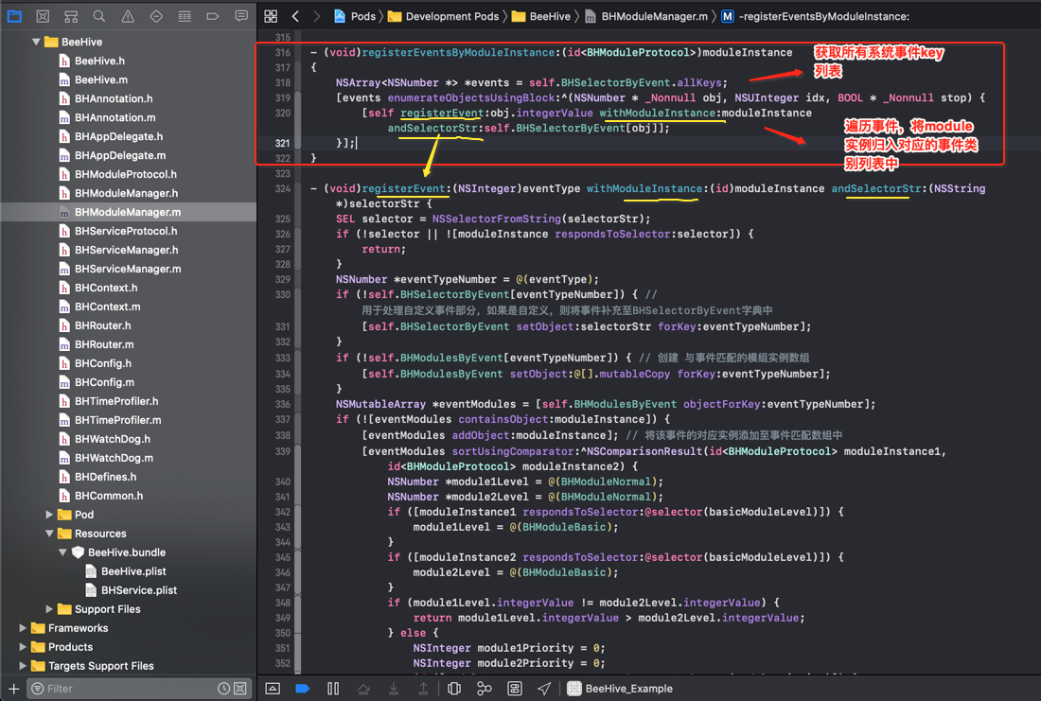1041x701 pixels.
Task: Toggle breakpoints activation
Action: click(303, 689)
